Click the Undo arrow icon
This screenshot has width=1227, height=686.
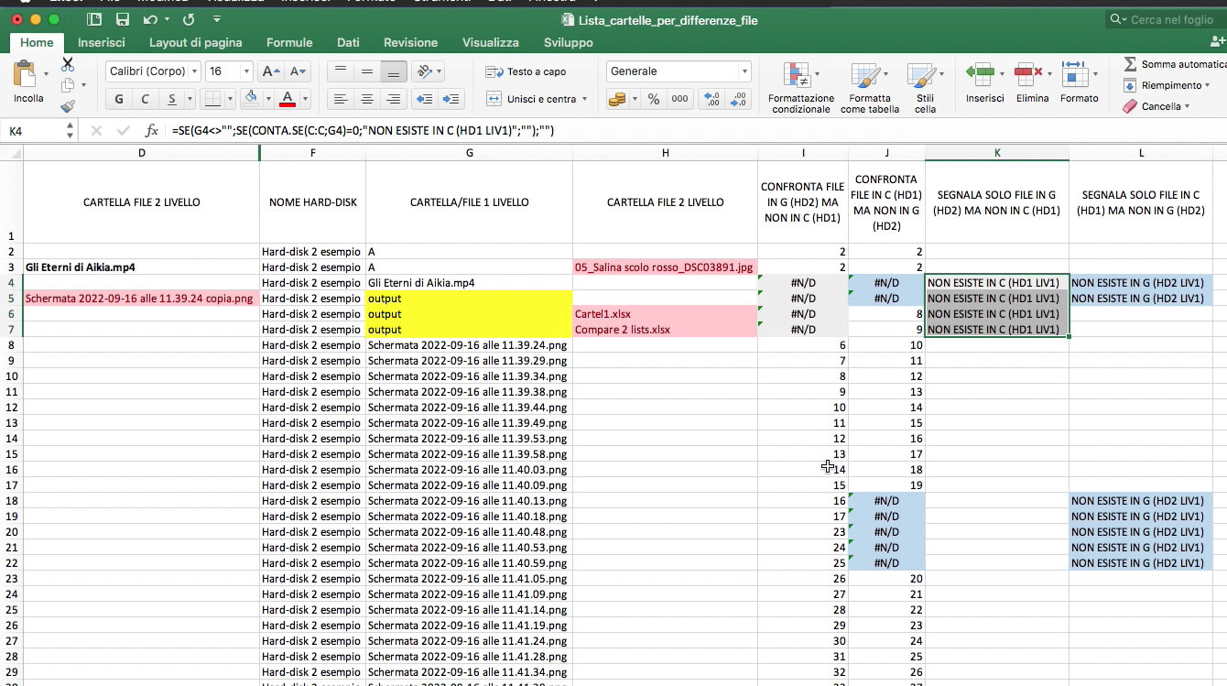click(150, 19)
